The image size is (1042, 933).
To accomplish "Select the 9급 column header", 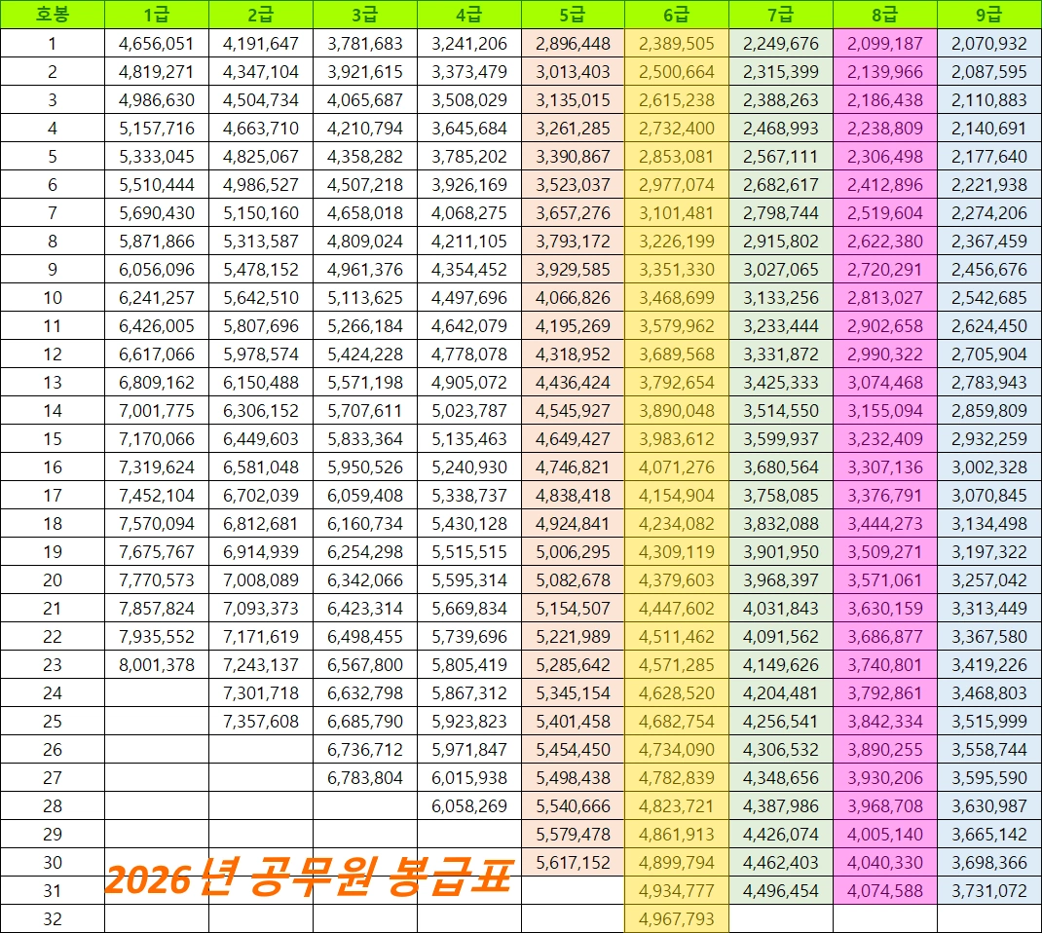I will (989, 14).
